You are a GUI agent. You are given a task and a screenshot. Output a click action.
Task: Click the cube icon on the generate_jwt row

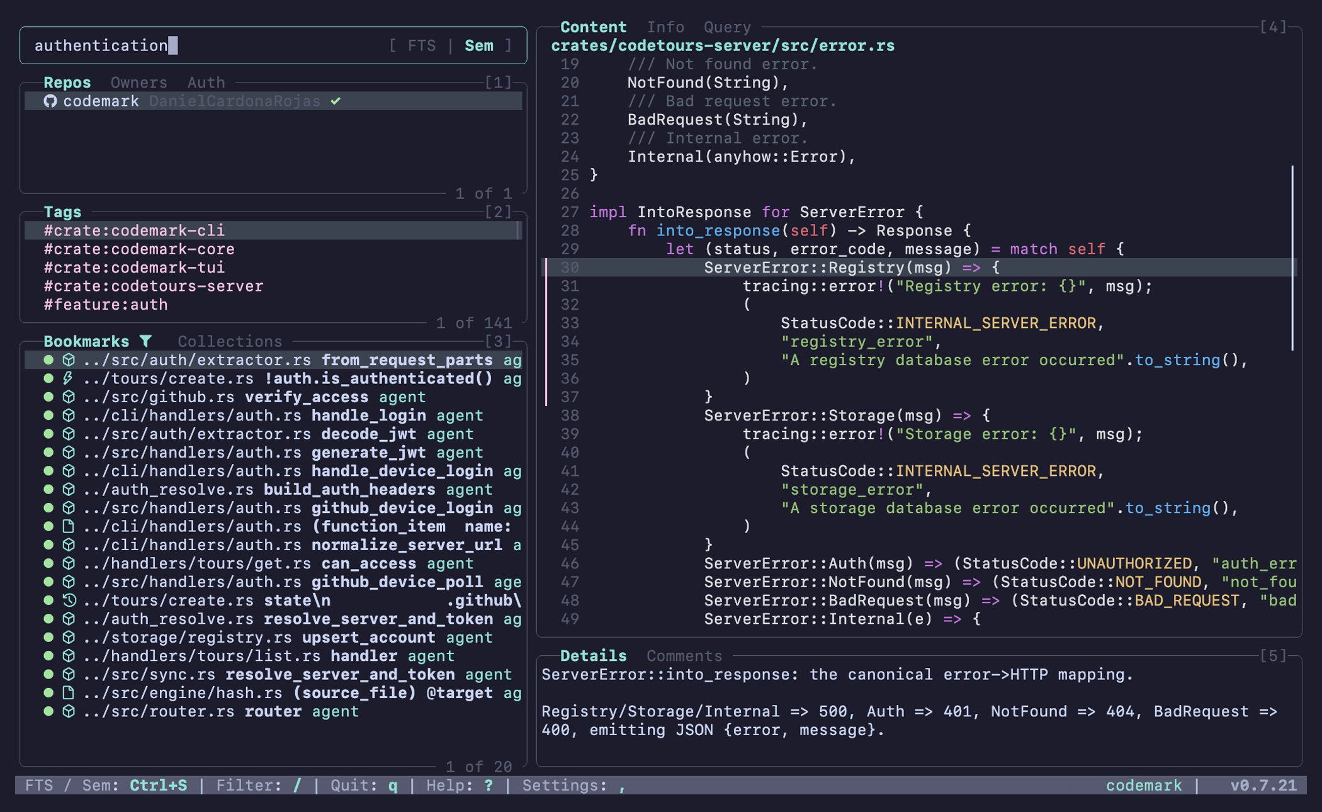69,453
